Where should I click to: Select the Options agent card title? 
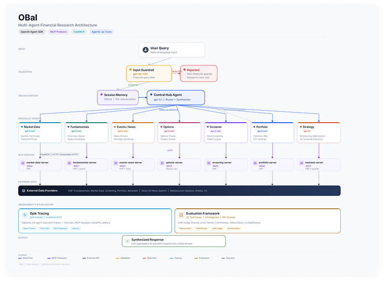(168, 127)
